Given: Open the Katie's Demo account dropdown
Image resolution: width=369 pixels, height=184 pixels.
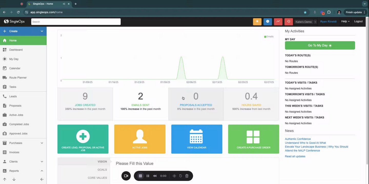Looking at the screenshot, I should [306, 22].
